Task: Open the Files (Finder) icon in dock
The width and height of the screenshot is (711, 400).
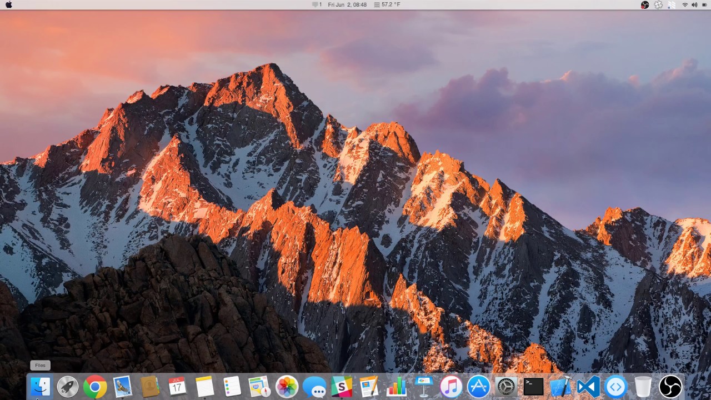Action: [x=41, y=387]
